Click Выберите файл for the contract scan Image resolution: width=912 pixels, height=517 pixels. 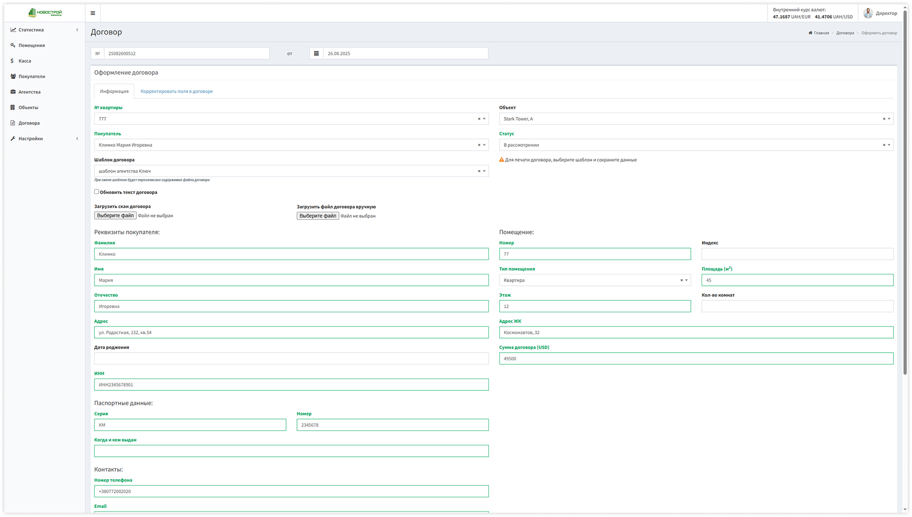115,215
